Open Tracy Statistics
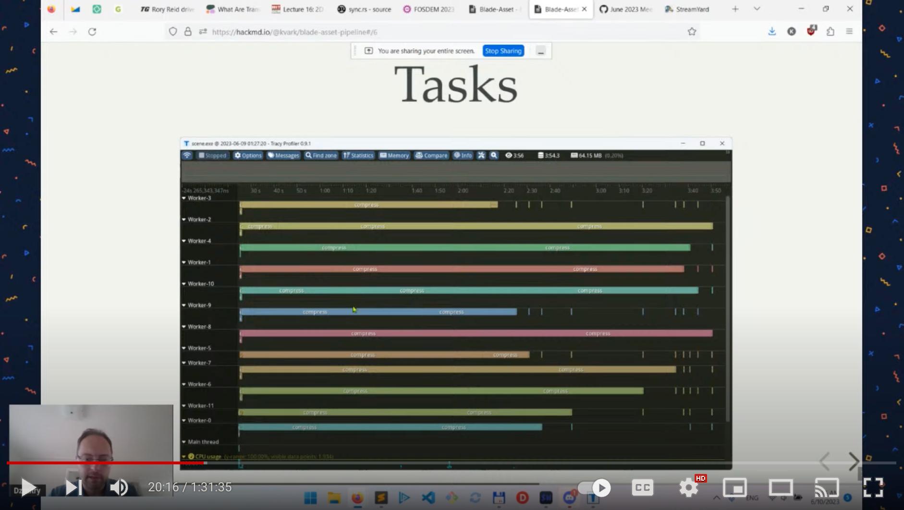Viewport: 904px width, 510px height. (x=358, y=156)
